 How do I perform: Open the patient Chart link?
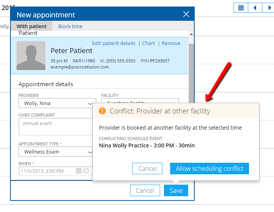click(149, 43)
